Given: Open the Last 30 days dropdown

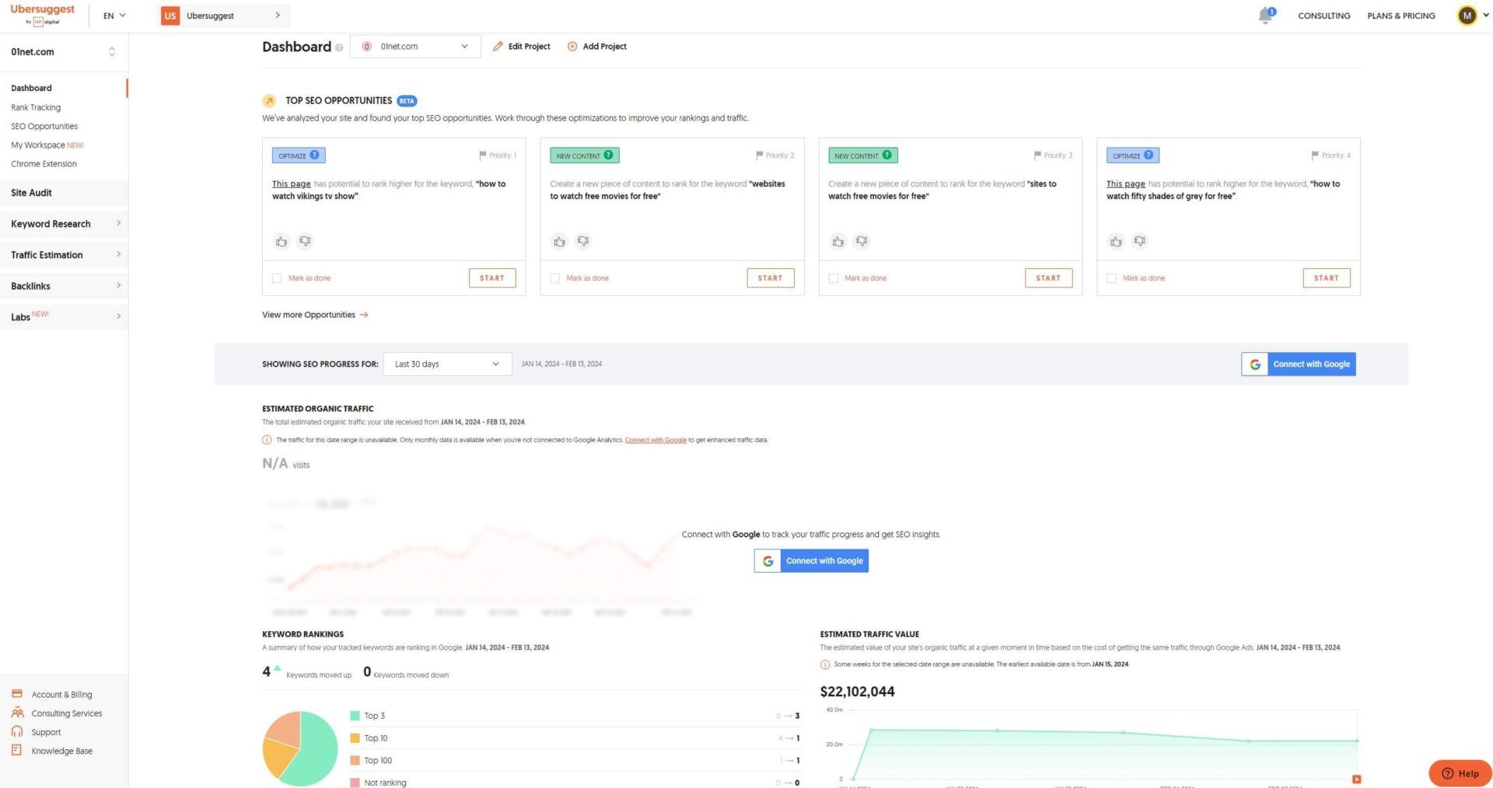Looking at the screenshot, I should [447, 364].
